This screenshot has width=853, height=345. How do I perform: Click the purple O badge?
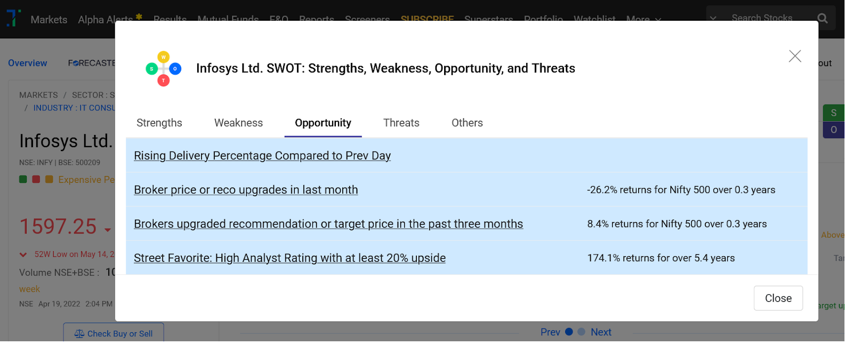(x=834, y=130)
